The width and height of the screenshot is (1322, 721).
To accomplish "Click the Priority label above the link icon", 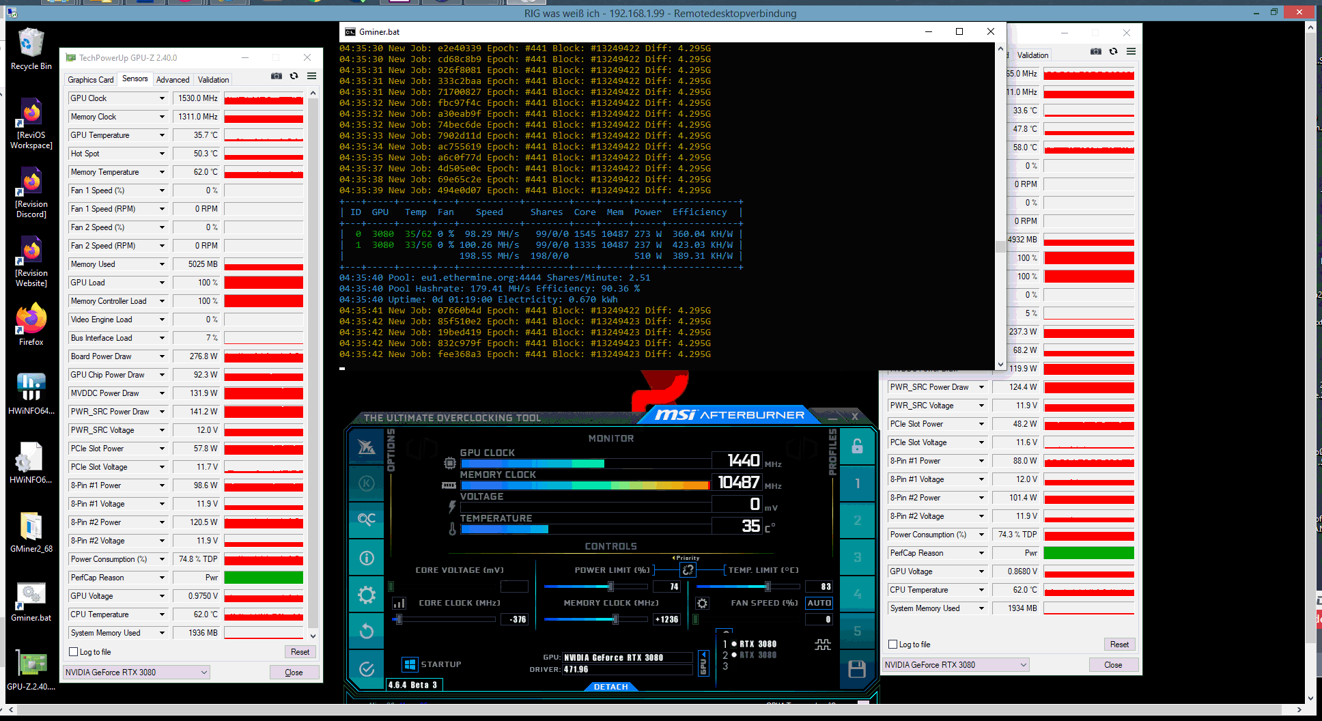I will click(687, 558).
